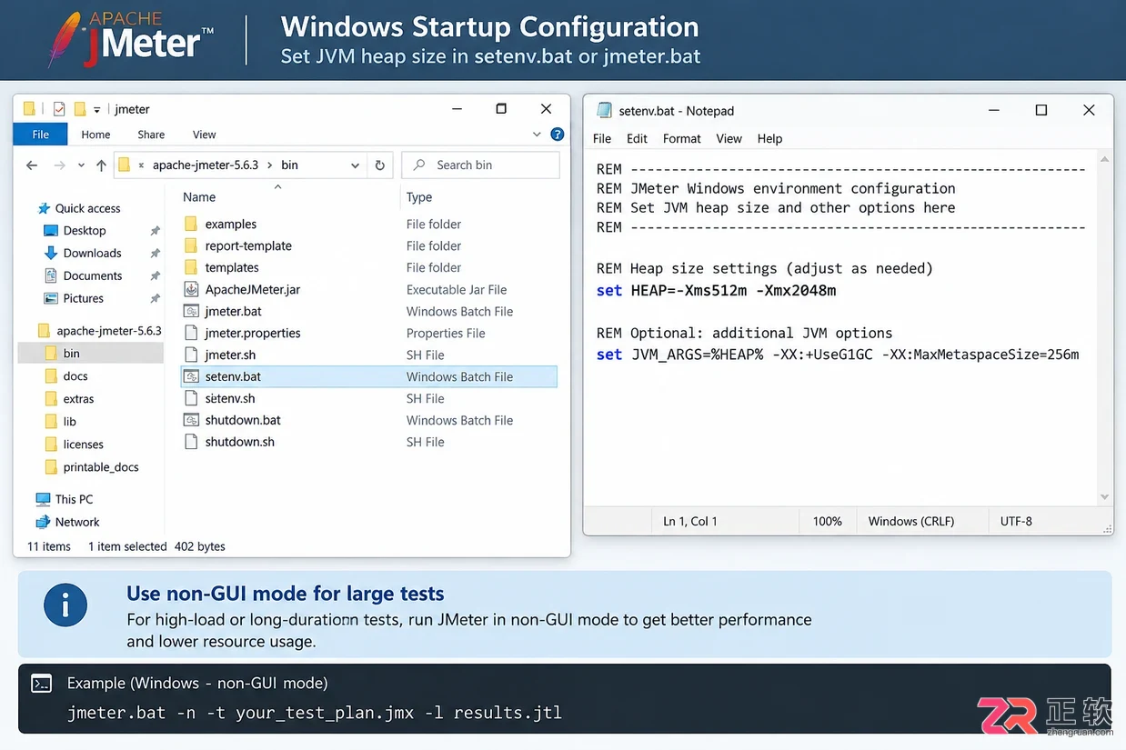
Task: Open recent locations dropdown arrow
Action: [x=81, y=165]
